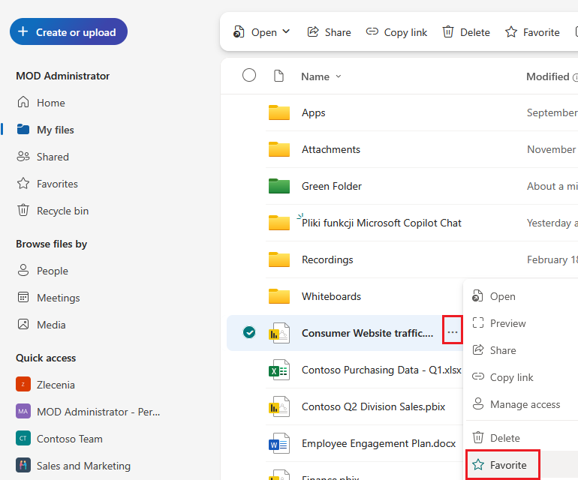The height and width of the screenshot is (480, 578).
Task: Open Employee Engagement Plan.docx
Action: [378, 443]
